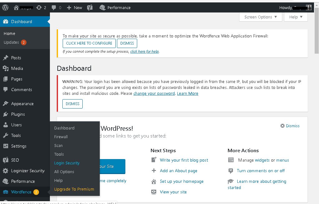Click the monitor icon beside View your site
This screenshot has height=204, width=319.
tap(154, 192)
